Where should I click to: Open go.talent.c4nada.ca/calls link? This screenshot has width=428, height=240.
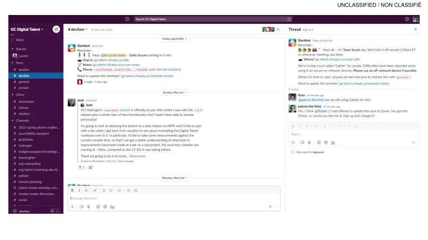pos(111,60)
